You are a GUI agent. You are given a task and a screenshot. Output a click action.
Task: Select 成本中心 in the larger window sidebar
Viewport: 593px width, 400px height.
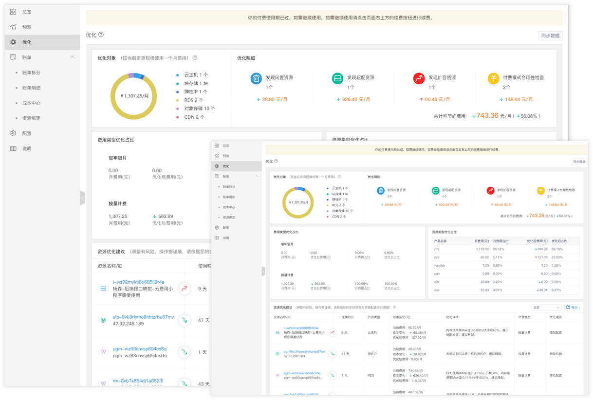point(31,103)
